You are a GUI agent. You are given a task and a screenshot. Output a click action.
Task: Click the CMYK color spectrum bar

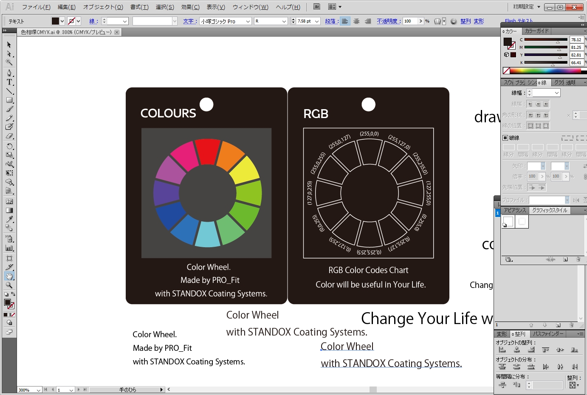coord(548,71)
